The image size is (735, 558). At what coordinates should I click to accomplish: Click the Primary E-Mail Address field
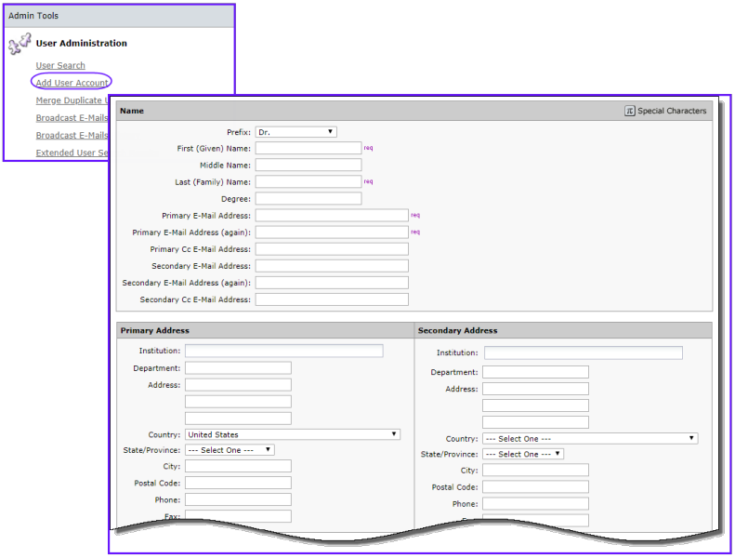[332, 215]
